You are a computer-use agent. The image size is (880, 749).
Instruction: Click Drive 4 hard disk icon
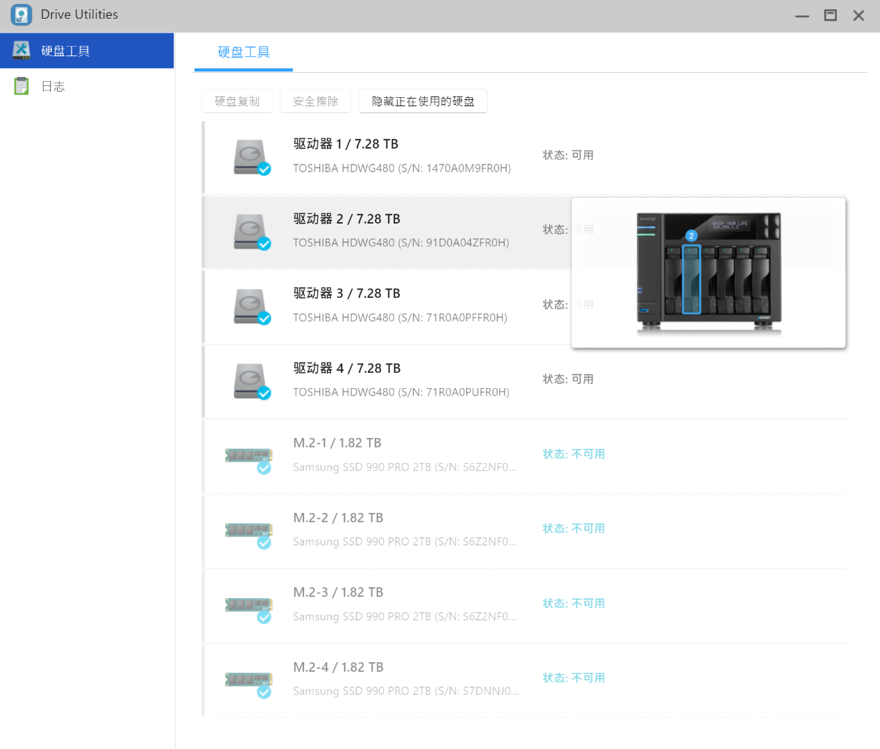tap(251, 381)
